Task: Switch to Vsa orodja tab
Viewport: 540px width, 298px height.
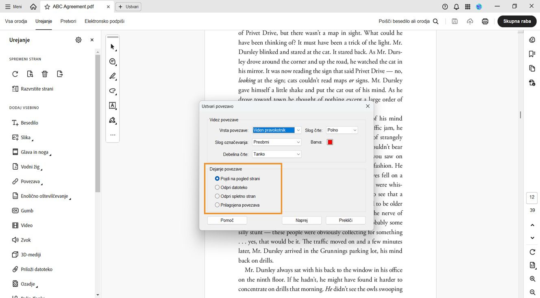Action: [x=16, y=21]
